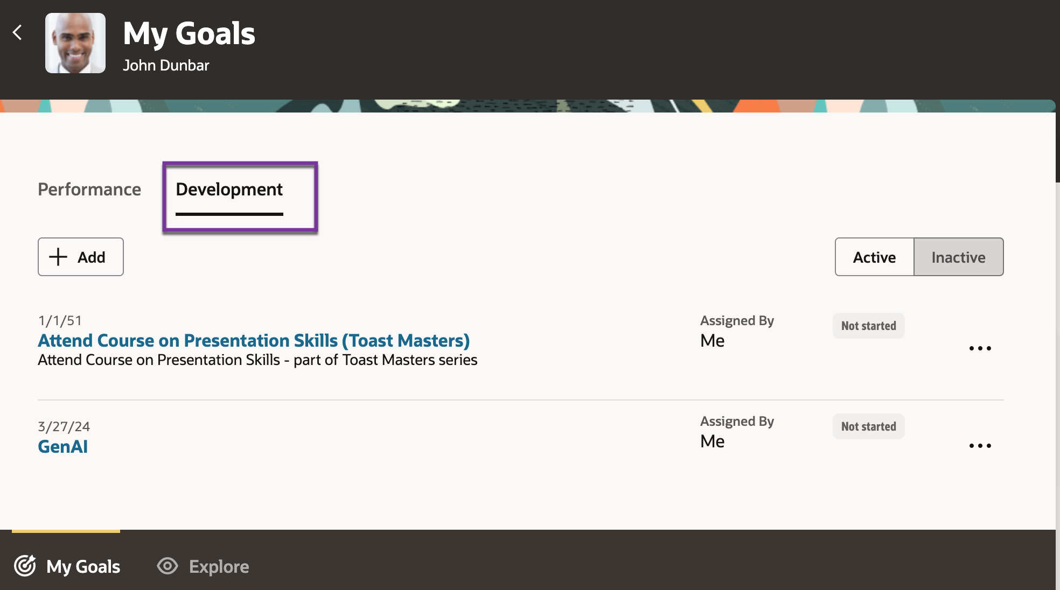Open Attend Course on Presentation Skills goal

254,341
